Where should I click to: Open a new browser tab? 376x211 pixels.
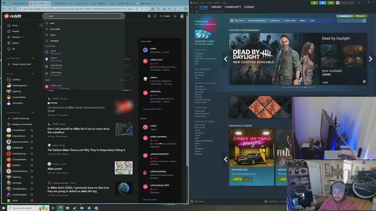pyautogui.click(x=159, y=4)
